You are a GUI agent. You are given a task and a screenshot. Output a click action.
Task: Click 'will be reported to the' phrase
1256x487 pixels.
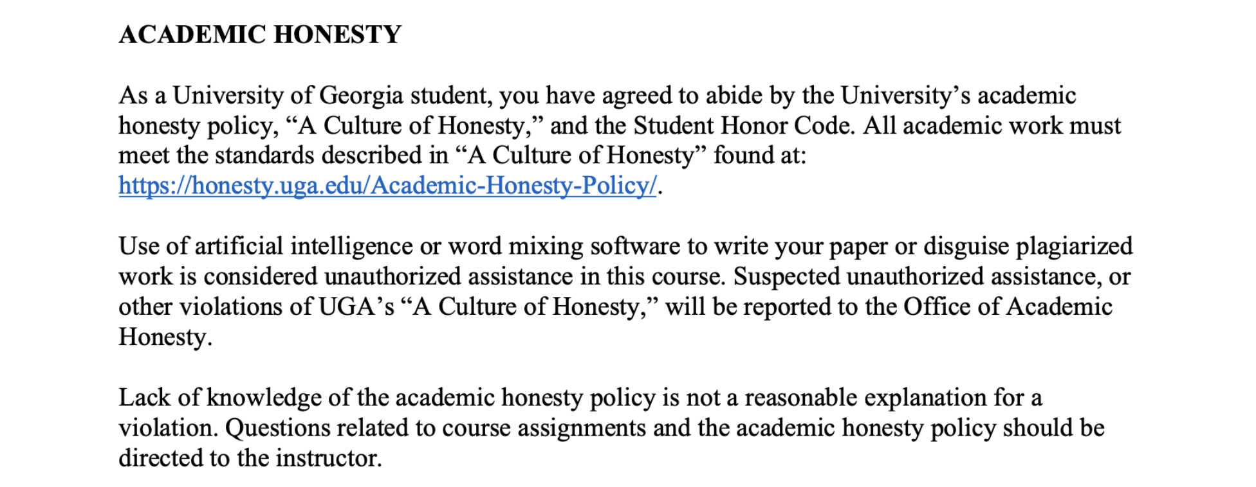tap(781, 307)
